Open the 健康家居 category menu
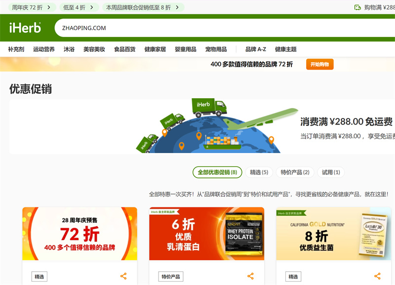 (x=155, y=49)
